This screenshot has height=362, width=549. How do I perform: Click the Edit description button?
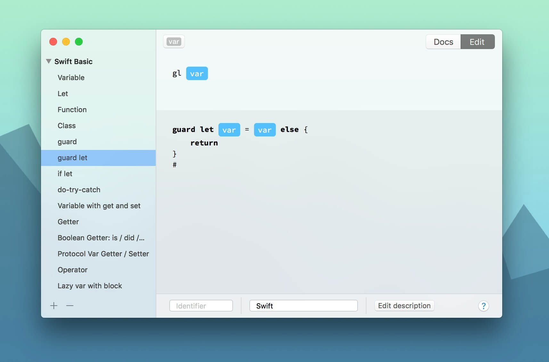pos(404,306)
